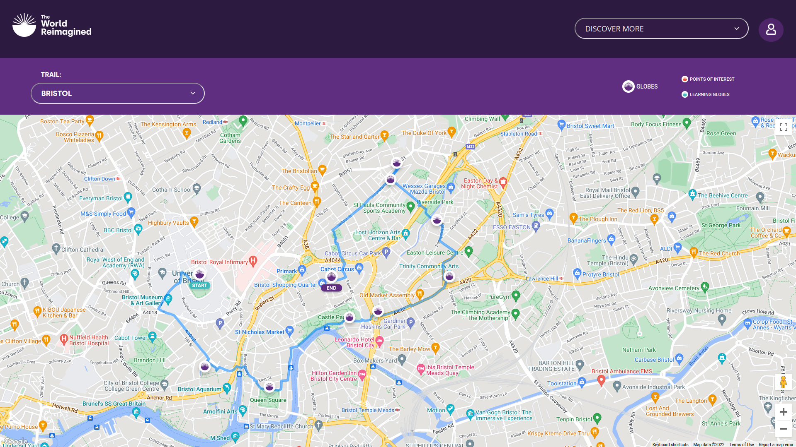796x447 pixels.
Task: Click the START trail marker
Action: tap(199, 286)
